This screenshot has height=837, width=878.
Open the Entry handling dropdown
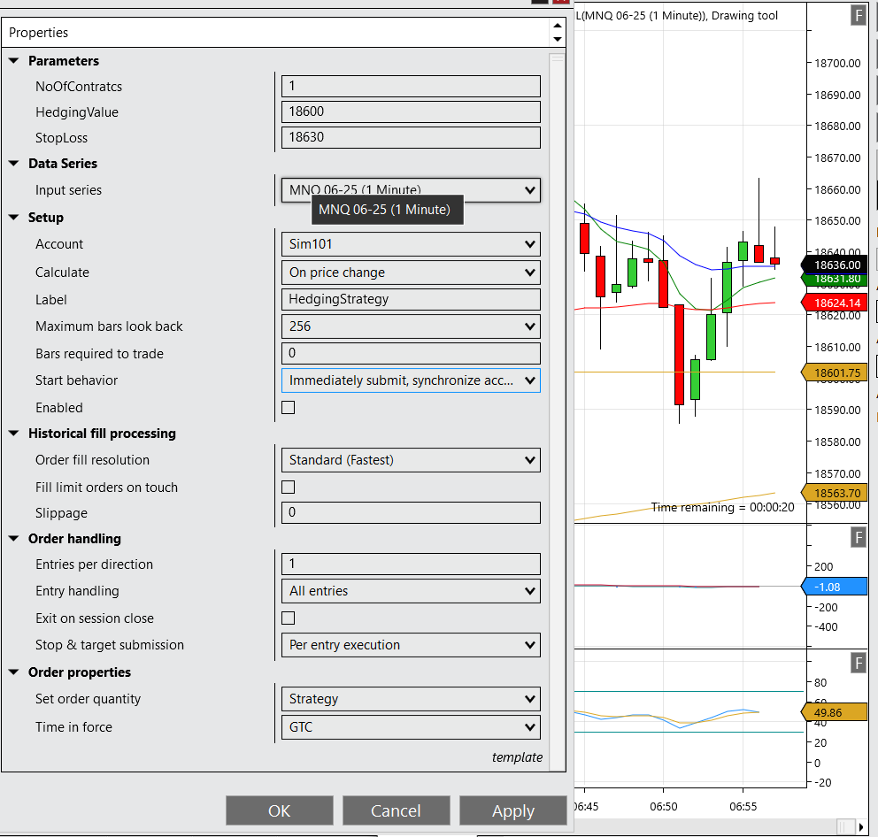pyautogui.click(x=411, y=591)
